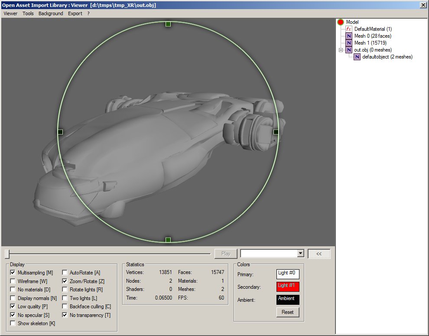Select the DefaultMaterial fx icon
The image size is (429, 336).
tap(349, 29)
